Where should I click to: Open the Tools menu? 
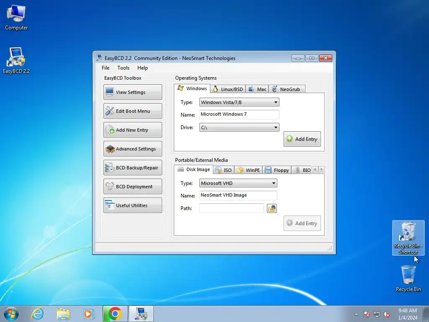(x=124, y=68)
